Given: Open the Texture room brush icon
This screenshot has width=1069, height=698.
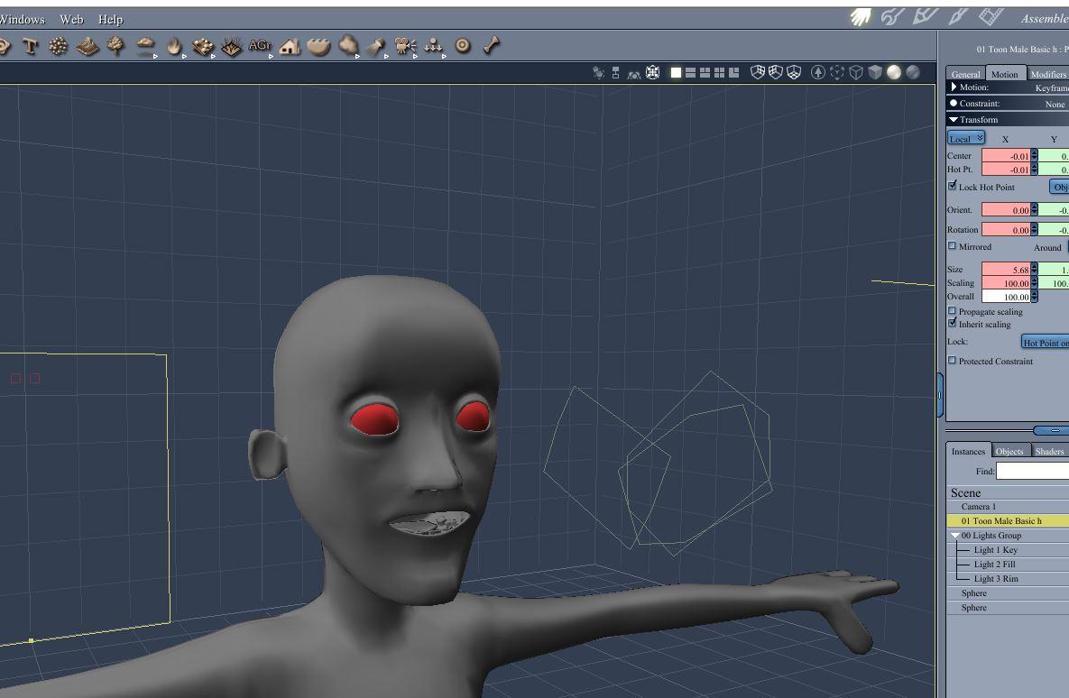Looking at the screenshot, I should click(958, 16).
